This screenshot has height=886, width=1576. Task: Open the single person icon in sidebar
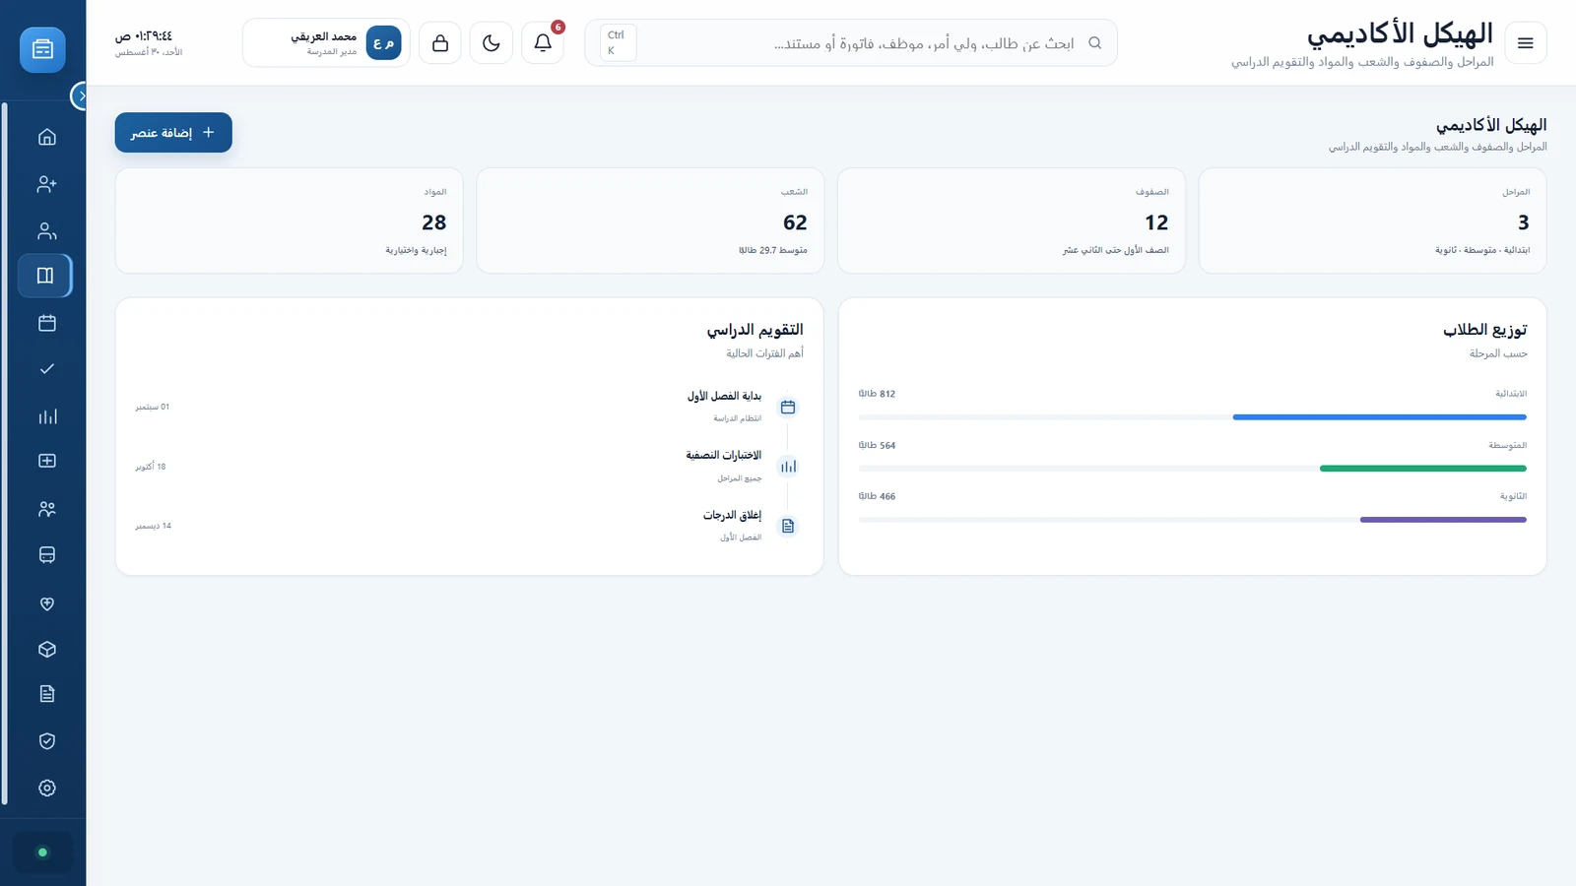click(x=46, y=231)
